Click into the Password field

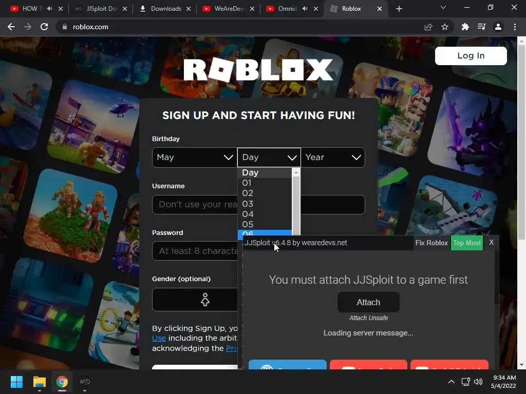point(196,251)
